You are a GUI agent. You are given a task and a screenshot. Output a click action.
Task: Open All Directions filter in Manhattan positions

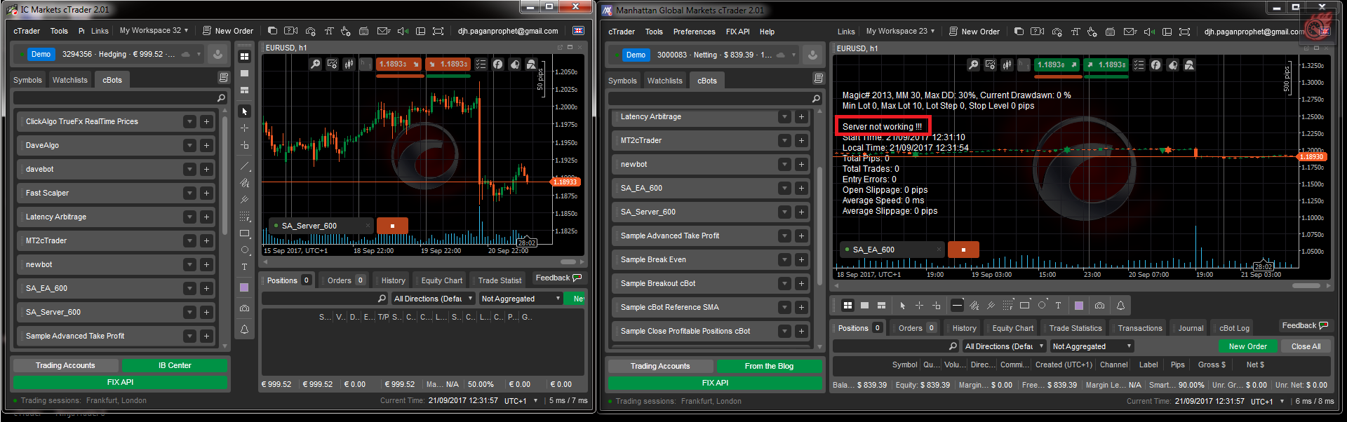pos(1003,346)
